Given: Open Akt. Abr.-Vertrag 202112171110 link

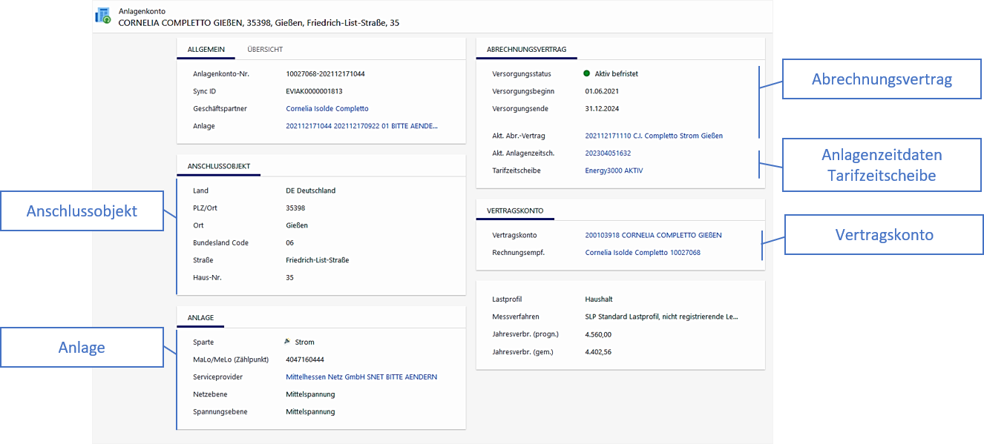Looking at the screenshot, I should (653, 136).
